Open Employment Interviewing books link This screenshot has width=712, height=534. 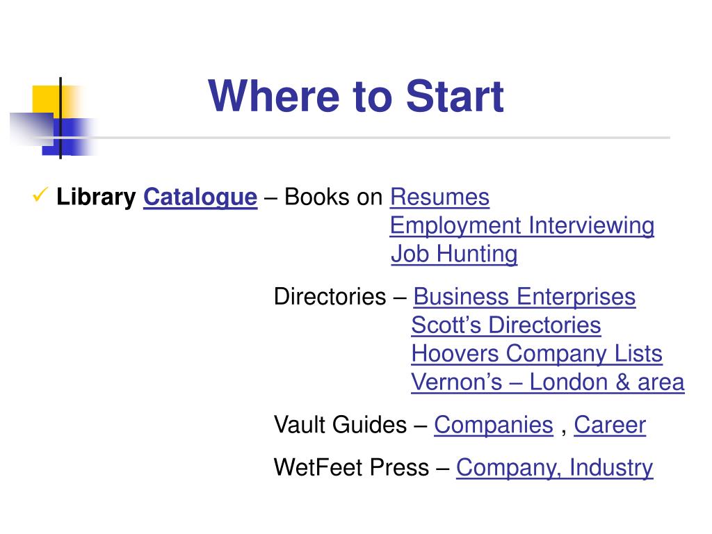521,227
